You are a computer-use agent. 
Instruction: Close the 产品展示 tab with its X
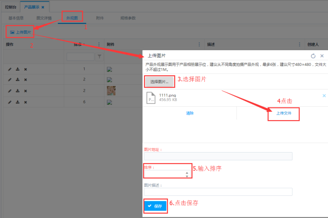click(x=43, y=7)
